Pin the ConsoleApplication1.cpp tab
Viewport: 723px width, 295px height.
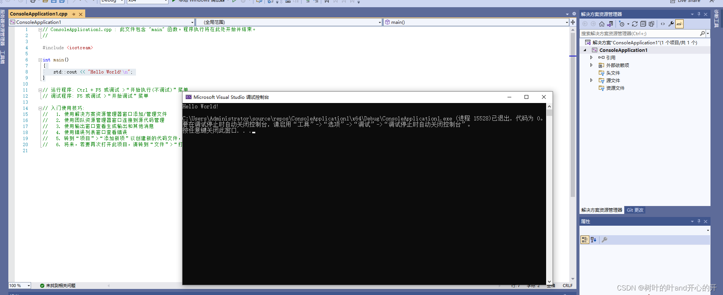coord(73,14)
